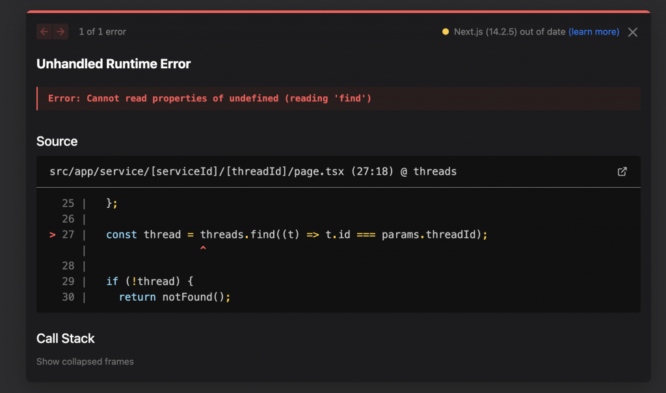Close the error overlay with the X
The image size is (666, 393).
point(632,32)
